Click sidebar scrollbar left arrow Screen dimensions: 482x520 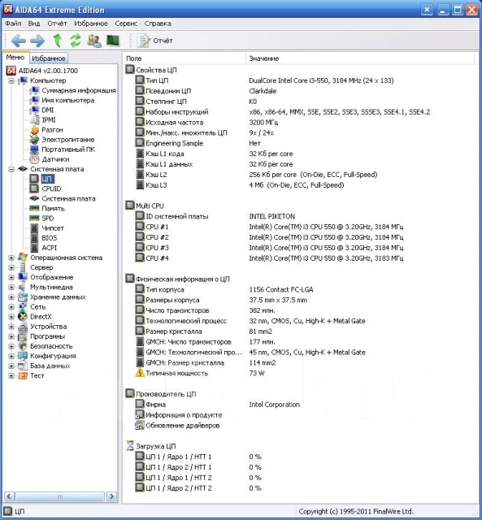click(x=9, y=496)
